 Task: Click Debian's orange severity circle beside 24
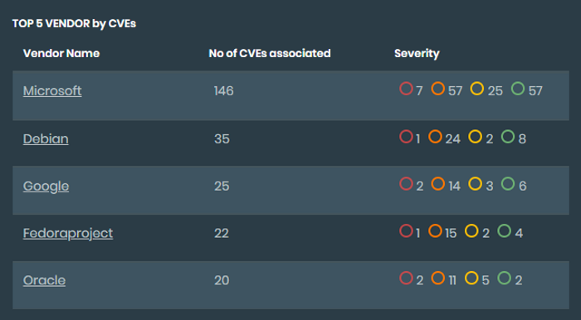point(435,137)
